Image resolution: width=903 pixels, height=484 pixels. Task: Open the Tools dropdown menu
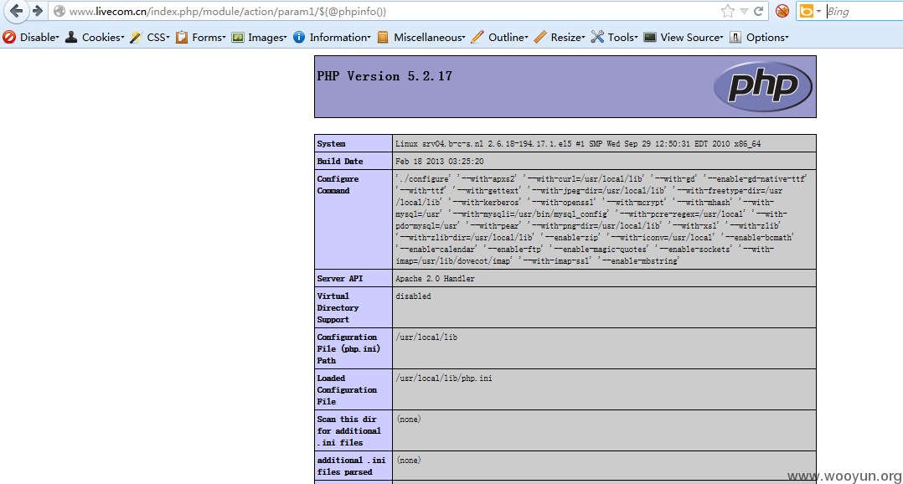622,37
